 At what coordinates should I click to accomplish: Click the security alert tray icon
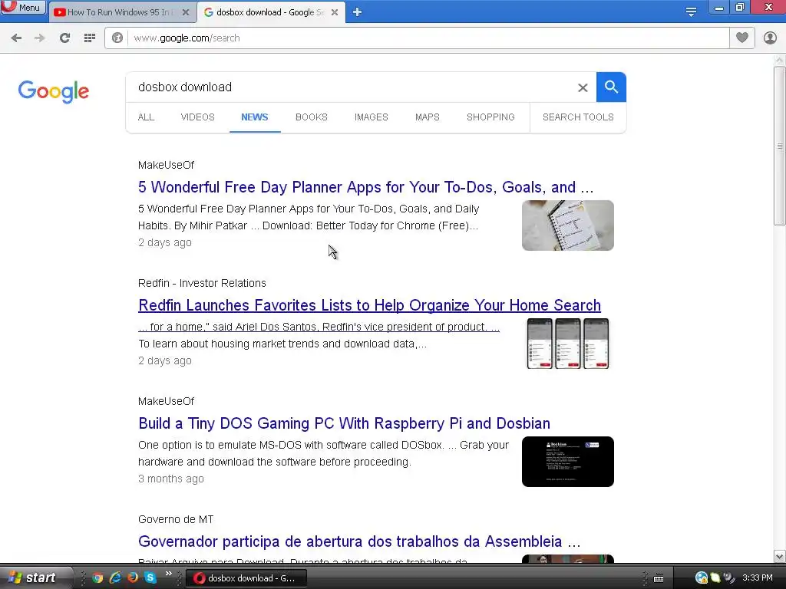702,578
